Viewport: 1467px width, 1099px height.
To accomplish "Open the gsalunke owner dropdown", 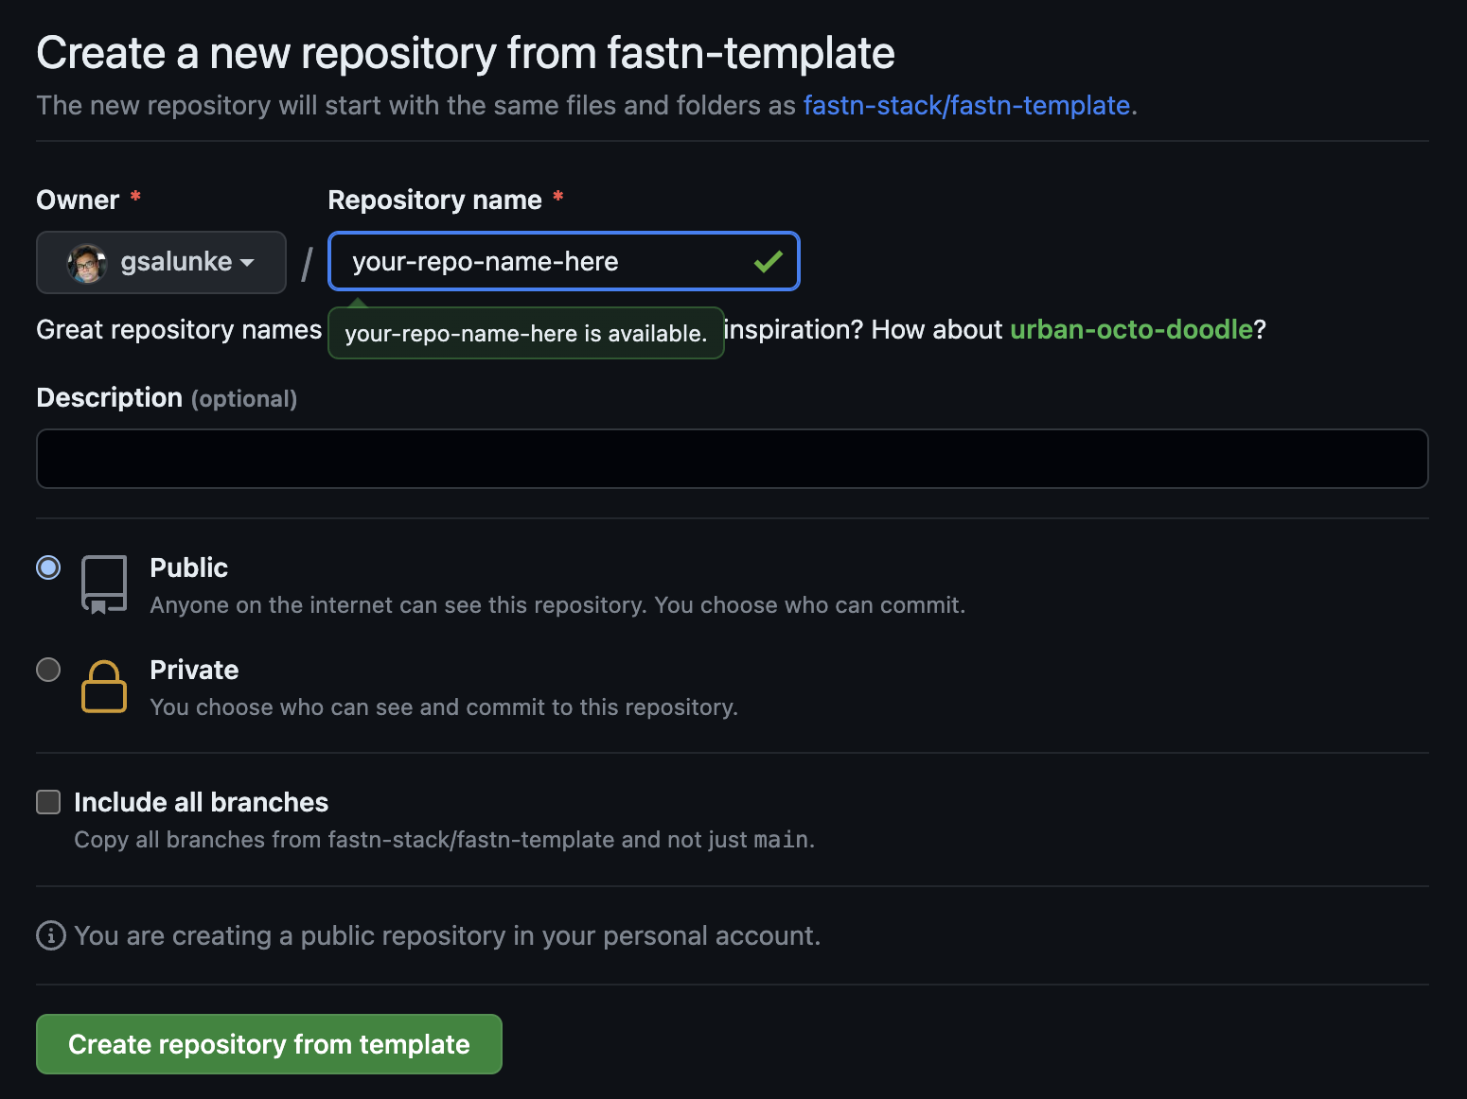I will click(x=161, y=262).
